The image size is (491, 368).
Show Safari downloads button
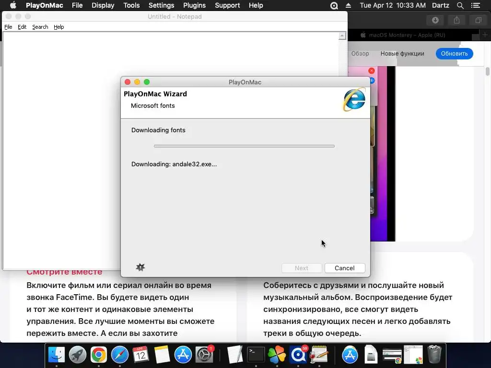[x=435, y=20]
